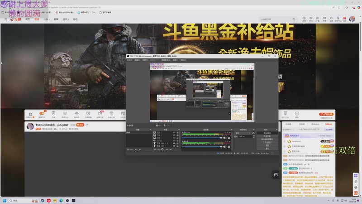Click transition duration stepper arrows
Viewport: 362px width, 204px height.
pos(254,136)
